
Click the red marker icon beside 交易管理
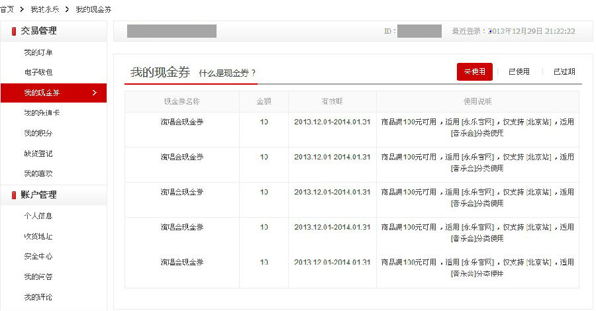14,30
